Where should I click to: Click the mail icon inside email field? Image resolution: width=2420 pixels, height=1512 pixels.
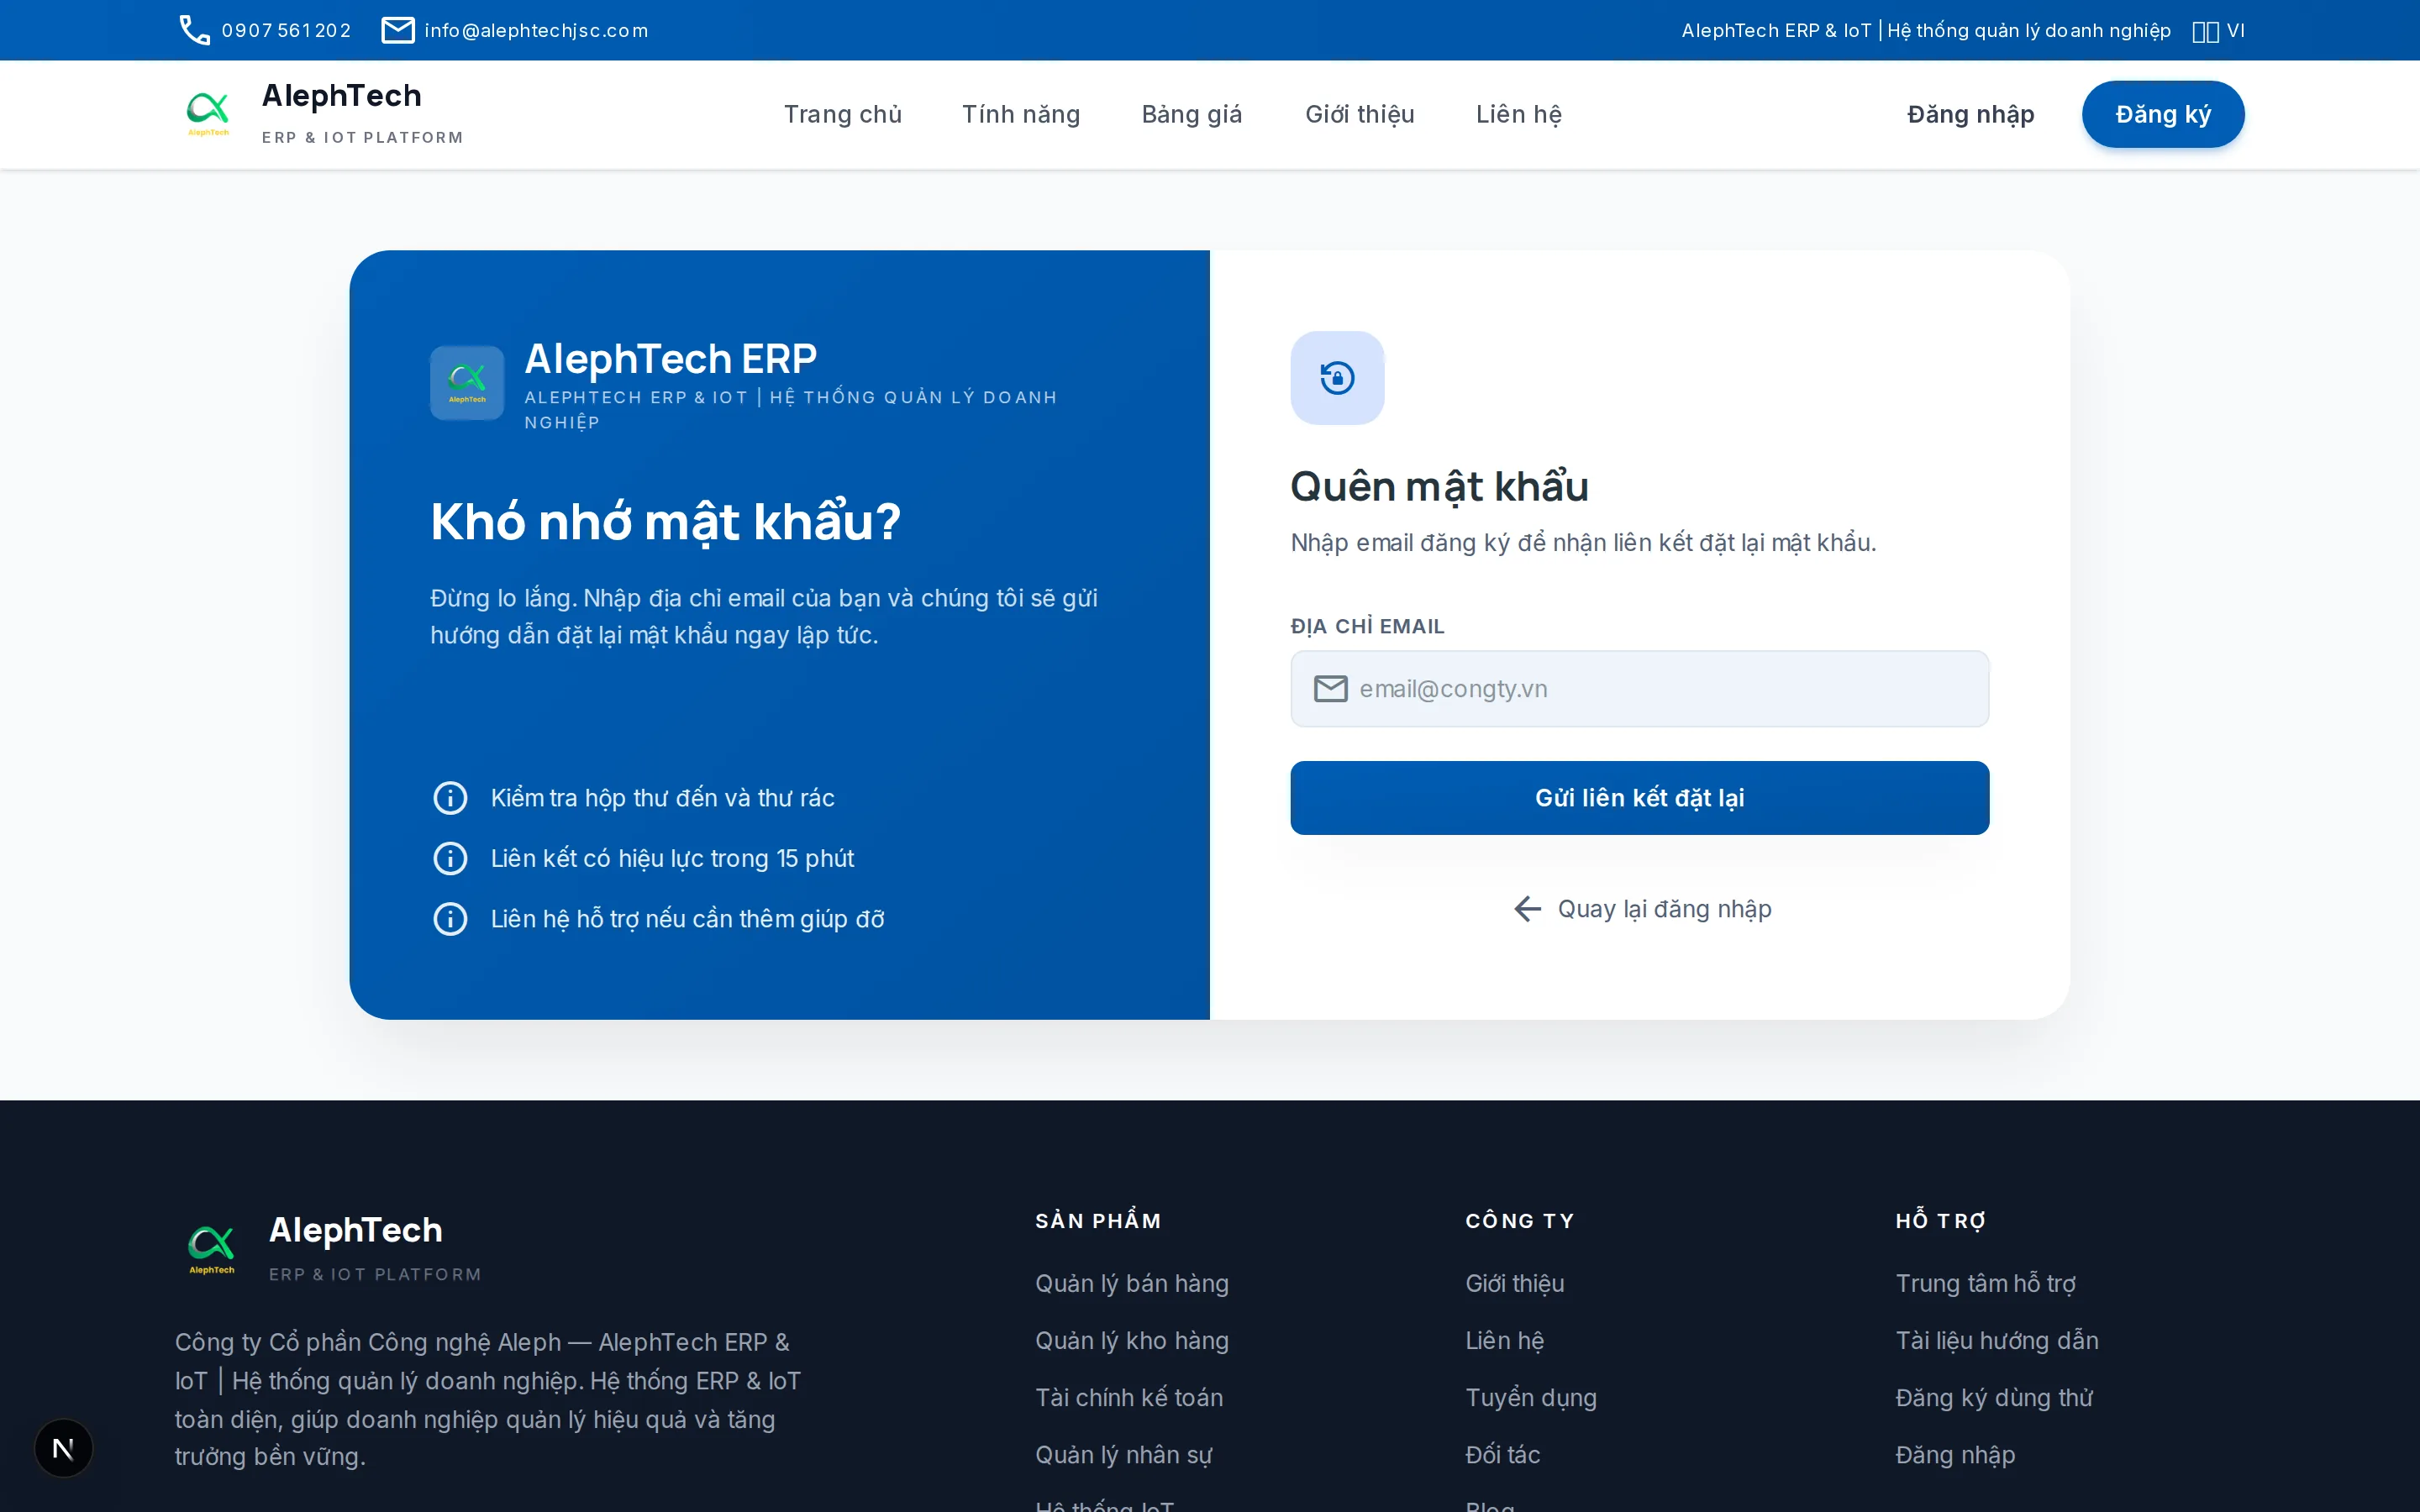pyautogui.click(x=1330, y=689)
